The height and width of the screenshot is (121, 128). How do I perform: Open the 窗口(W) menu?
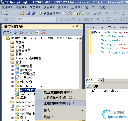tap(90, 7)
